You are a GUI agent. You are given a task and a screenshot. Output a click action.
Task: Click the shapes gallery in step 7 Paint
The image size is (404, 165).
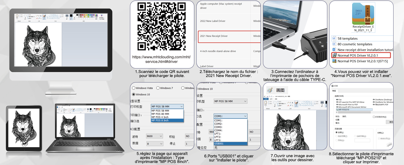306,104
